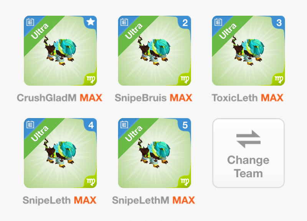Click the Virgo zodiac symbol on CrushGladM card

pos(91,79)
